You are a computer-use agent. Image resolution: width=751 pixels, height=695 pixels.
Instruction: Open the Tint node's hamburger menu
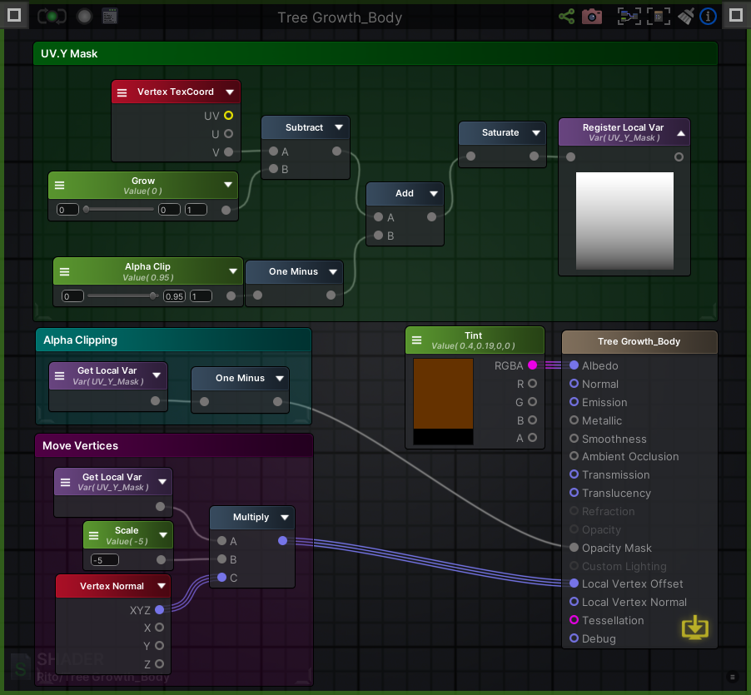[416, 340]
